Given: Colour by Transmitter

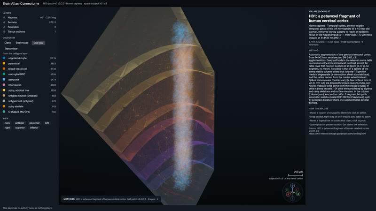Looking at the screenshot, I should click(x=11, y=49).
